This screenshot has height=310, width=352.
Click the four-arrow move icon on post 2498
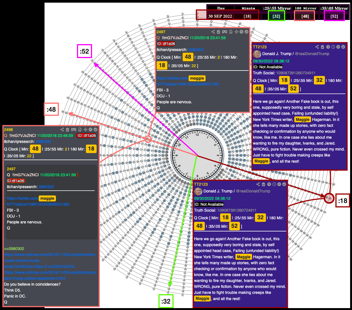click(86, 129)
